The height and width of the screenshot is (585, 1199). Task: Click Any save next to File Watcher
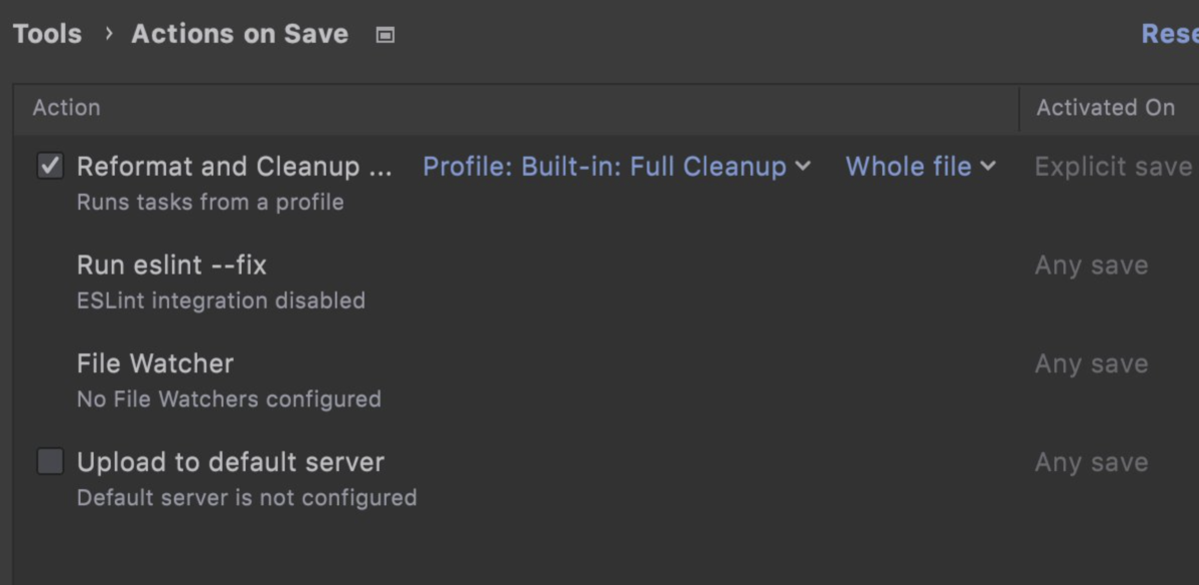pos(1091,364)
